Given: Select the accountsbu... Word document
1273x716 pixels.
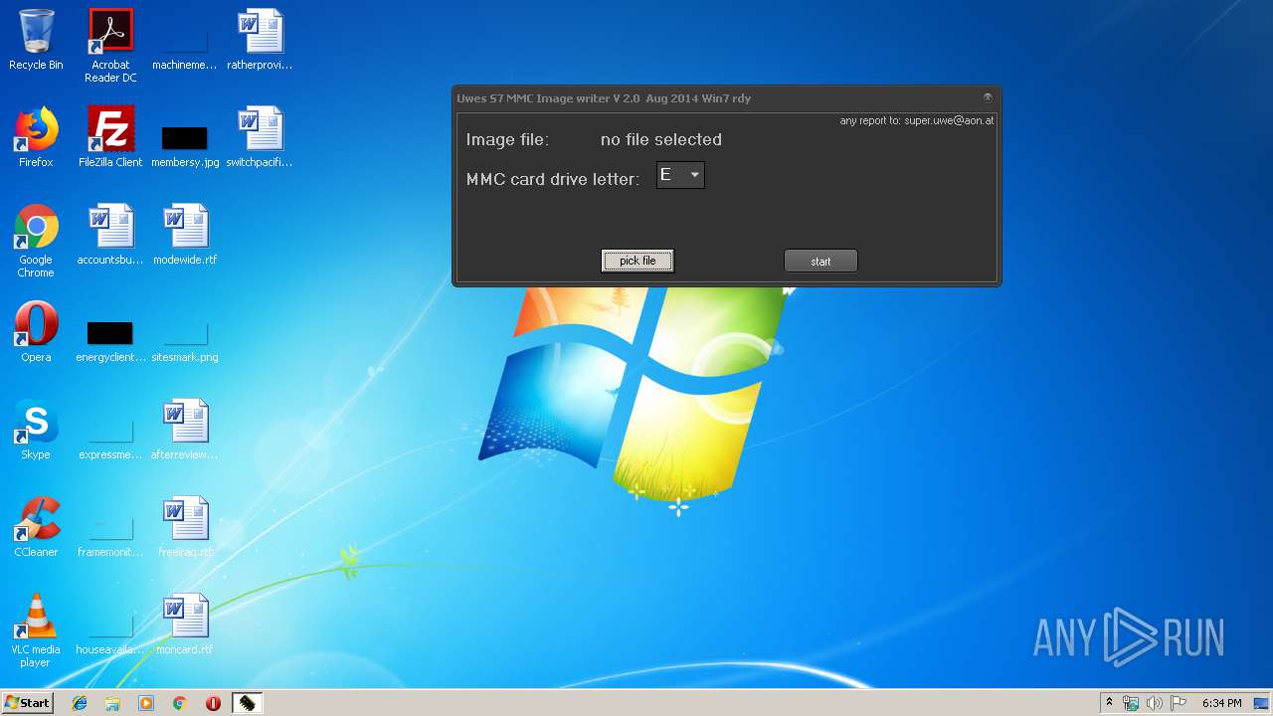Looking at the screenshot, I should tap(110, 235).
